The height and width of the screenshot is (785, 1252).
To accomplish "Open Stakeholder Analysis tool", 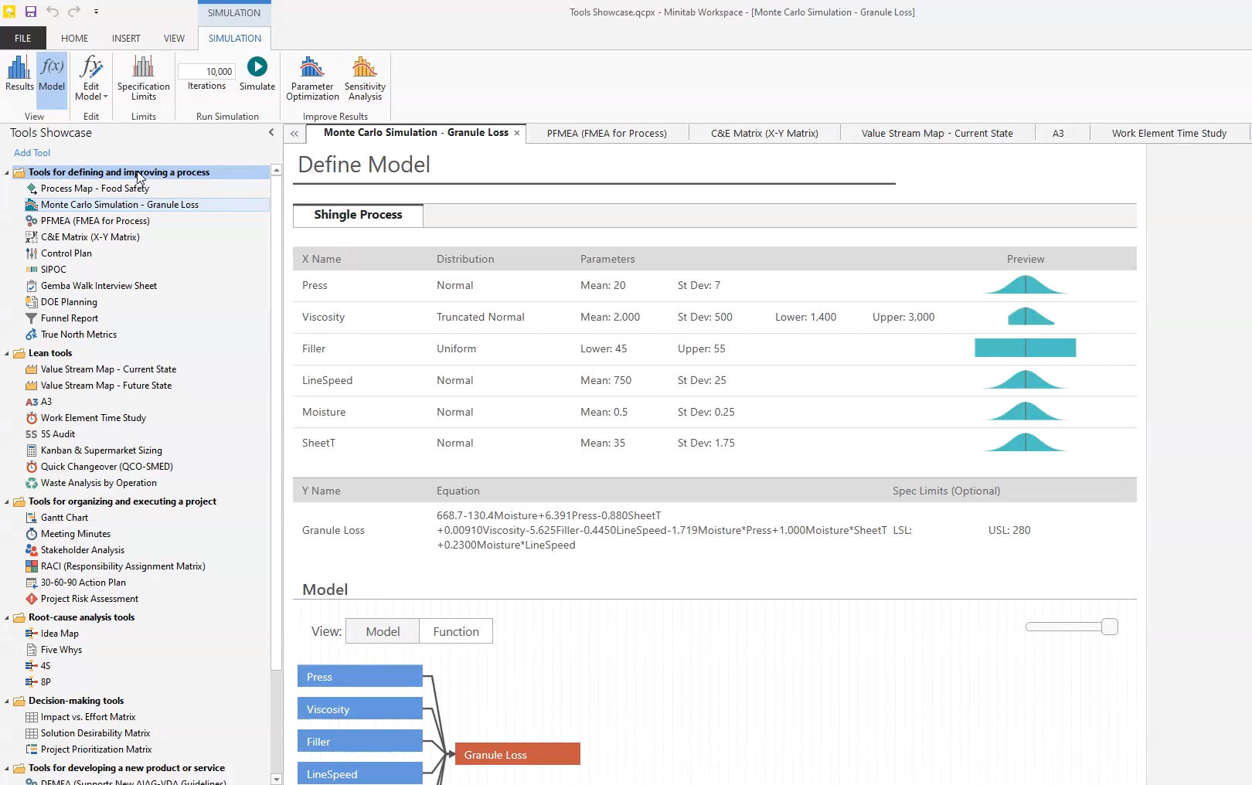I will click(82, 550).
